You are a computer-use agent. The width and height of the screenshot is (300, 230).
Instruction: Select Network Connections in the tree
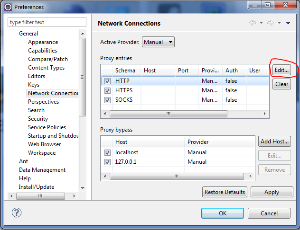53,93
